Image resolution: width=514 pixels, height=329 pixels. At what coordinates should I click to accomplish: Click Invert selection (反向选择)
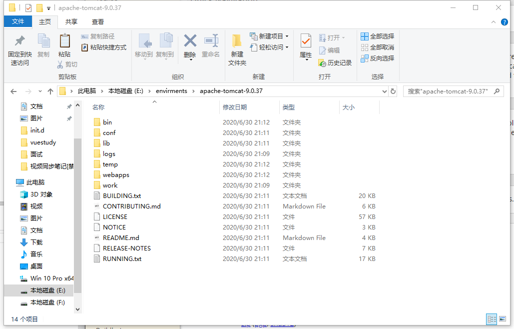[377, 58]
